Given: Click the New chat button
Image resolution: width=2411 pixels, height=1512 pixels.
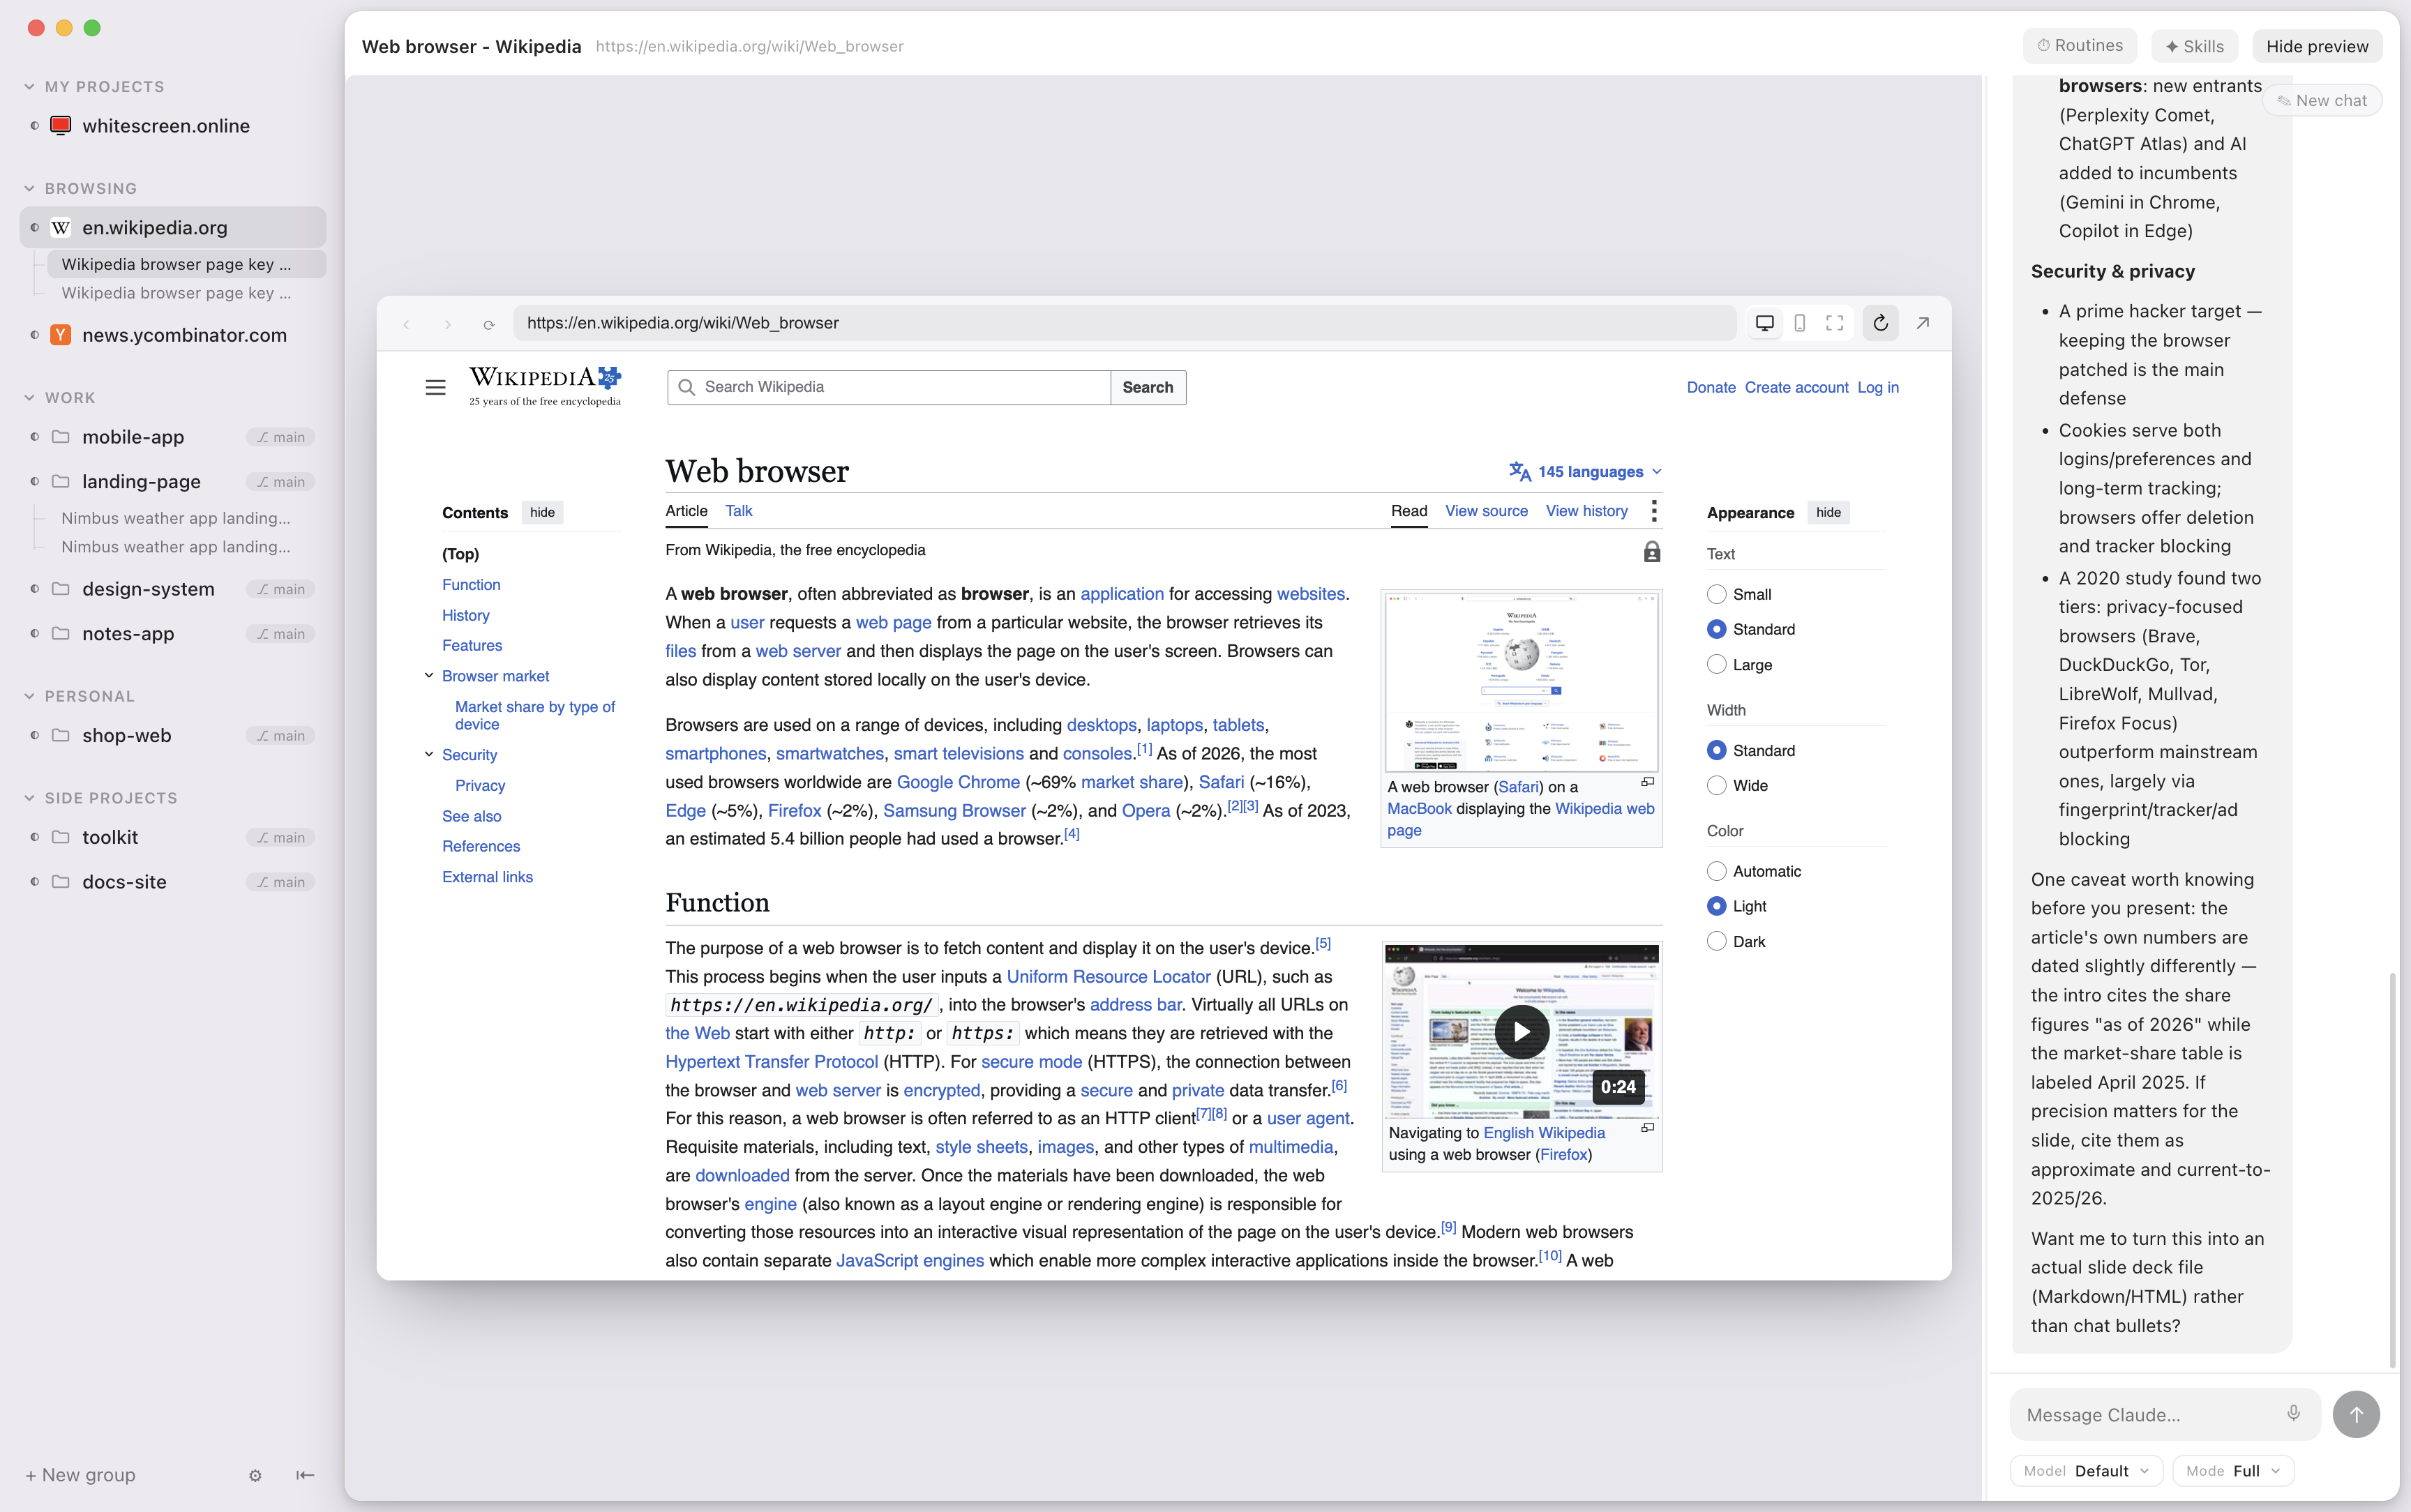Looking at the screenshot, I should [x=2322, y=100].
